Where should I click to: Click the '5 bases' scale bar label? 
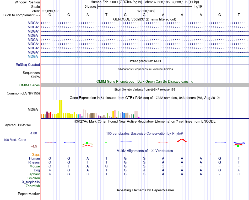tap(90, 7)
